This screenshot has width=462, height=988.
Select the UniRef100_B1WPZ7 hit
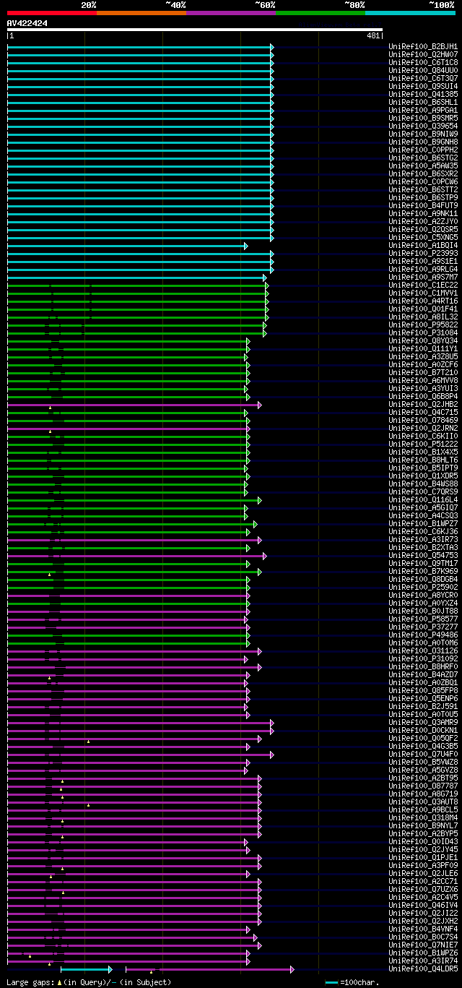(423, 523)
